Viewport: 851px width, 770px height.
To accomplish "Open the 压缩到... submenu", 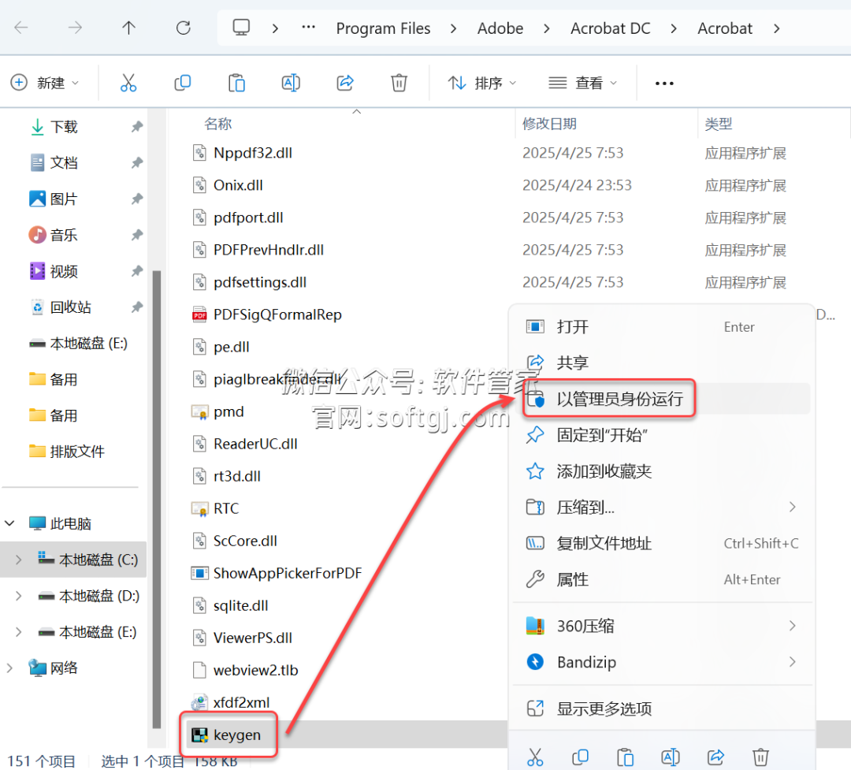I will [x=662, y=508].
